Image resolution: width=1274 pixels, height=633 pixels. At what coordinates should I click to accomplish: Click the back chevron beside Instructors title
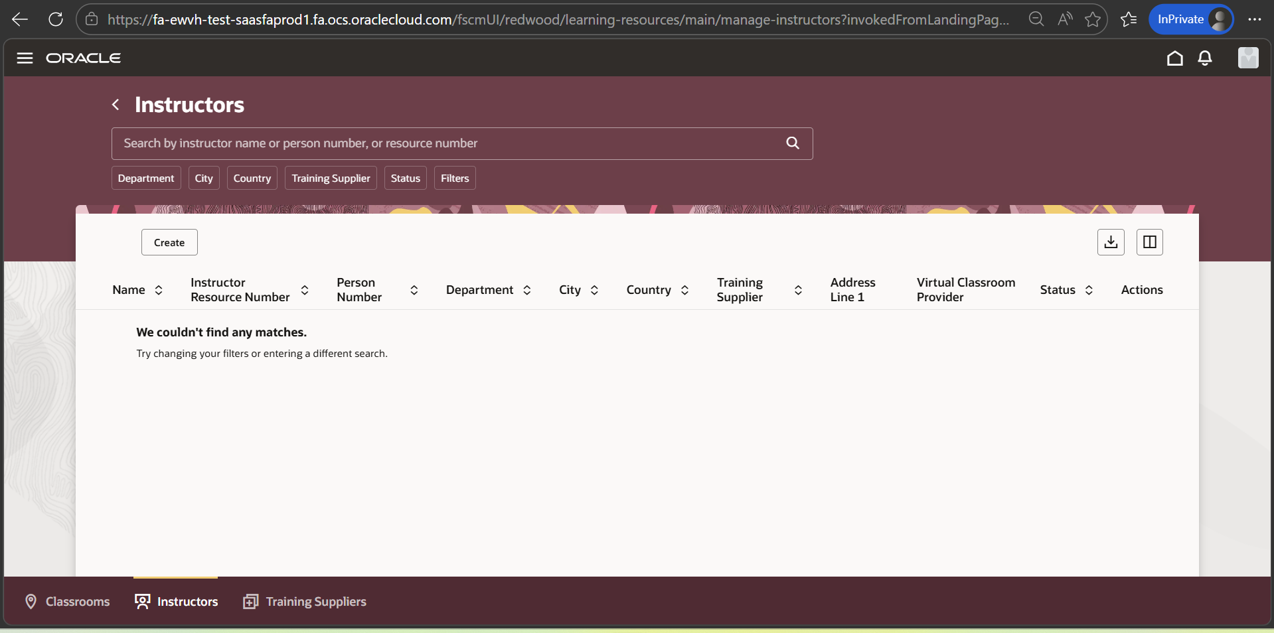tap(116, 105)
